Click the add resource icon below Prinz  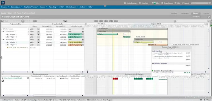tap(3, 81)
